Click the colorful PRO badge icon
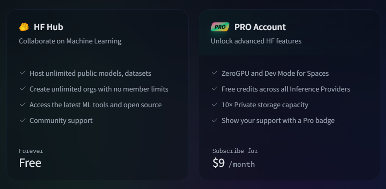Image resolution: width=386 pixels, height=189 pixels. 220,27
